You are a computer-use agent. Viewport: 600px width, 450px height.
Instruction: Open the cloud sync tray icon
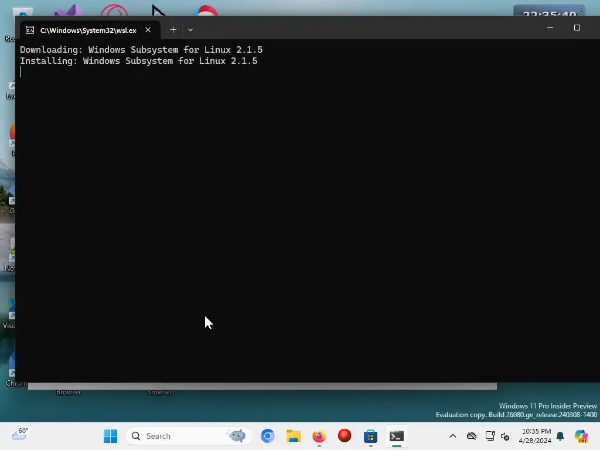point(472,436)
